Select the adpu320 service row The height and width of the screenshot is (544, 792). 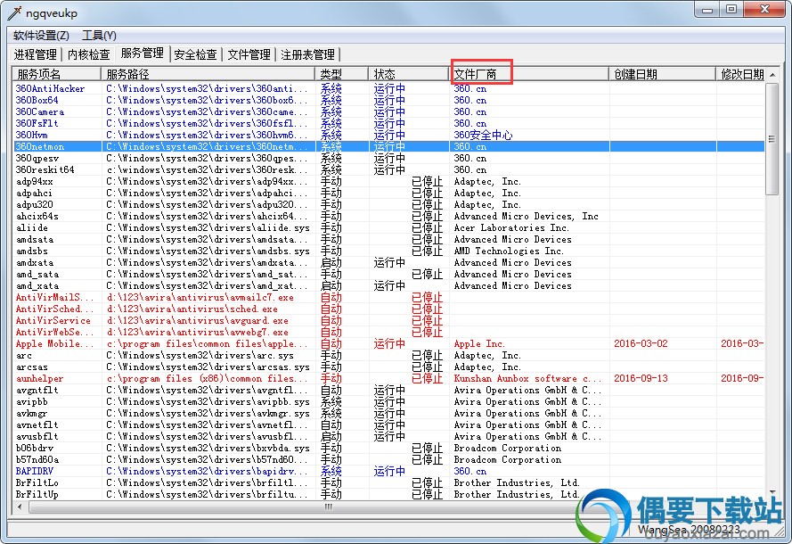(389, 205)
